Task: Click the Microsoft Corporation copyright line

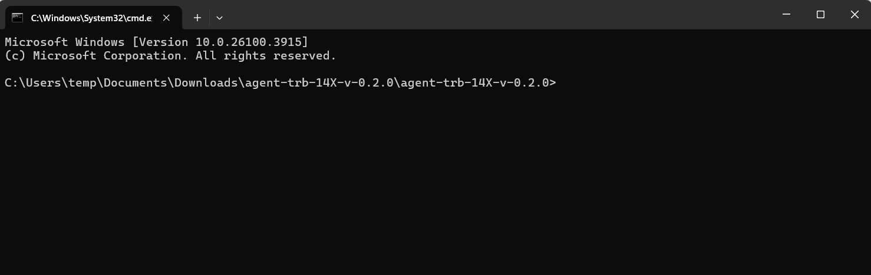Action: point(170,56)
